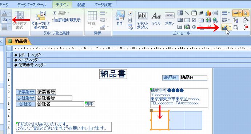Select the check box control
The image size is (251, 134).
194,20
